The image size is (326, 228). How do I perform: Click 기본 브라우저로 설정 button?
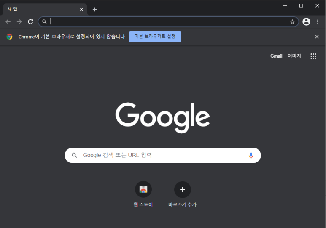tap(155, 37)
